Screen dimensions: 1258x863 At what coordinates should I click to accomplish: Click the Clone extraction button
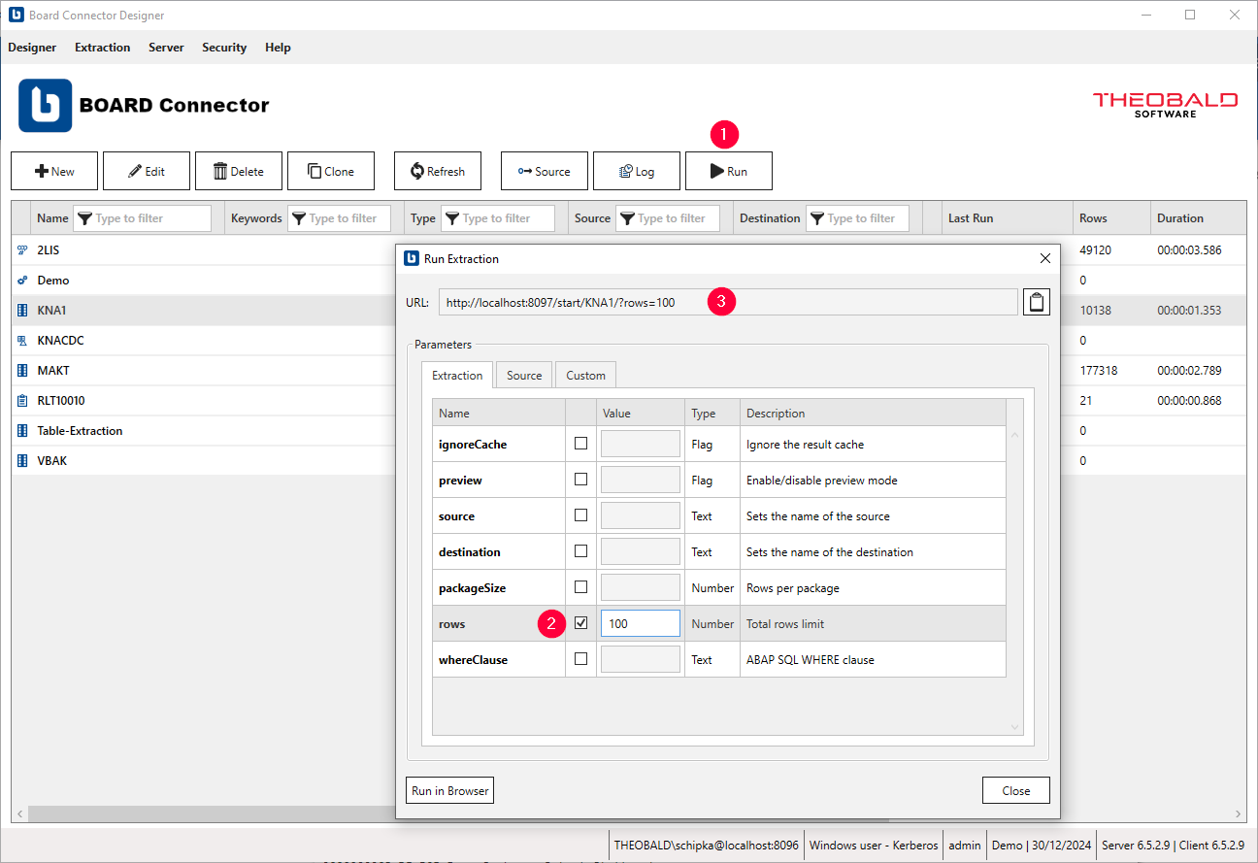tap(331, 171)
